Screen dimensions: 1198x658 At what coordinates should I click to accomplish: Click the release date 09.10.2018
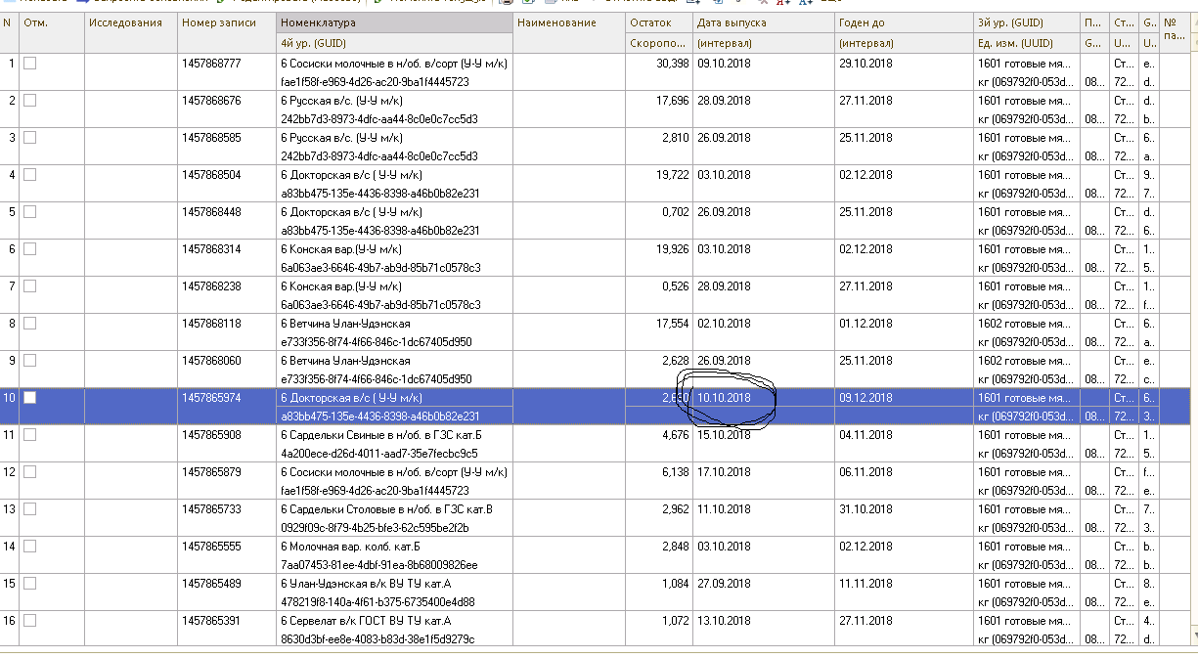[x=725, y=64]
